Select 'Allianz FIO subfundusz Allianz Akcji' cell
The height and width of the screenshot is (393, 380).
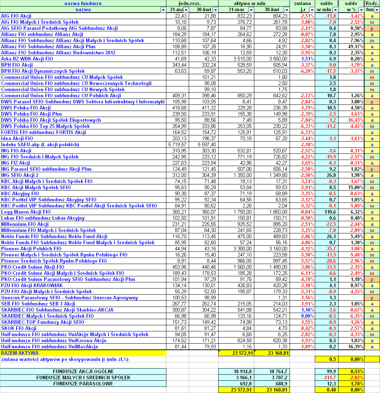pos(83,34)
